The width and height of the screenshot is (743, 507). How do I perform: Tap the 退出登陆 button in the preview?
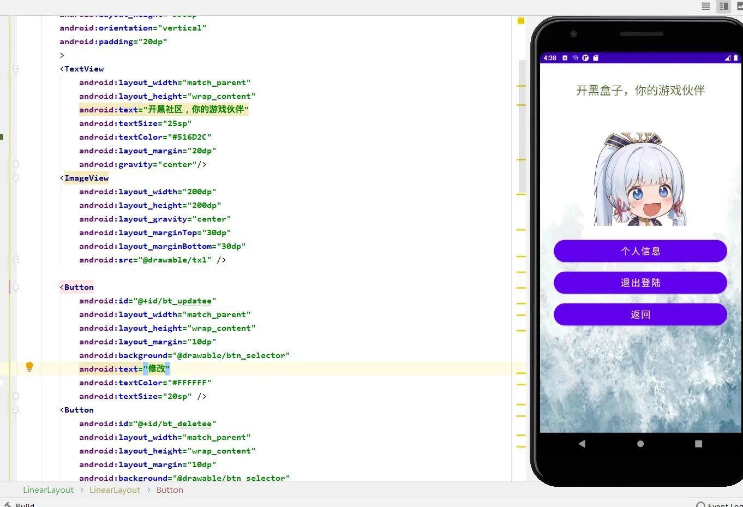tap(640, 283)
